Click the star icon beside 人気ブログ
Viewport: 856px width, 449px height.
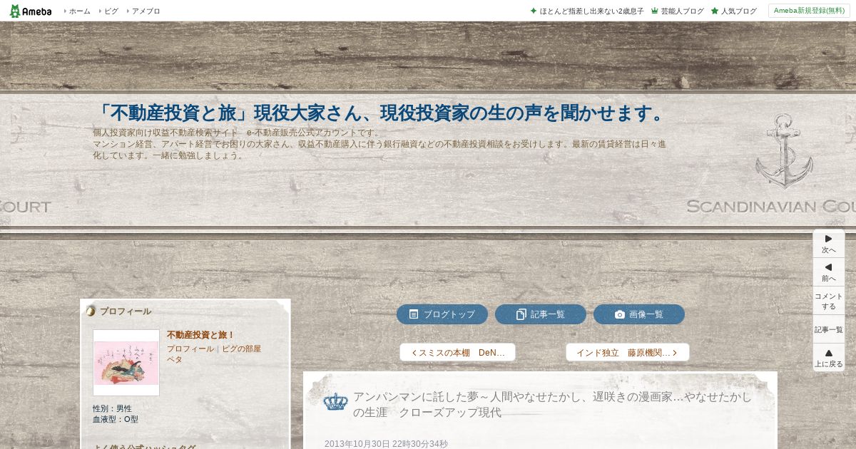pos(714,11)
